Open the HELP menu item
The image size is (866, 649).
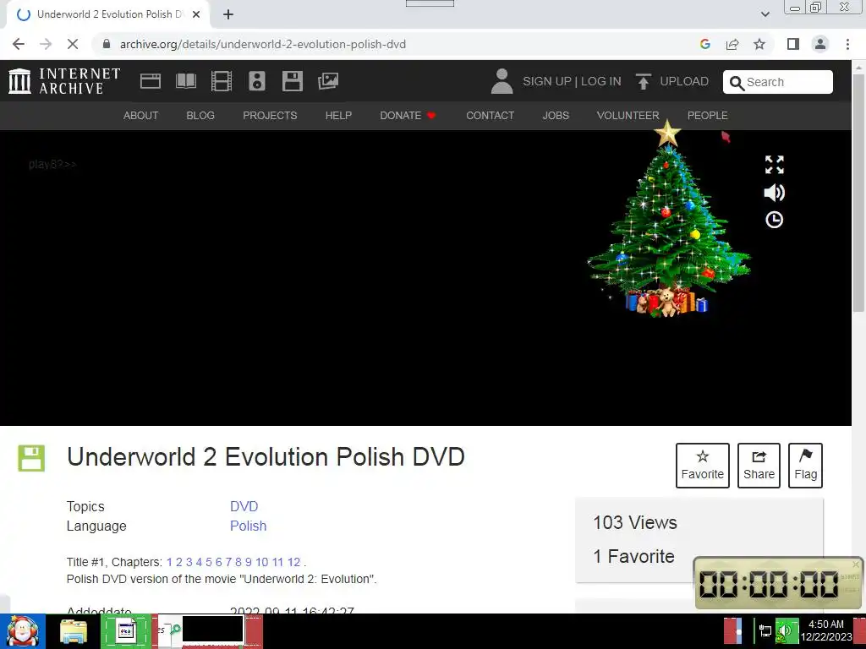point(338,115)
